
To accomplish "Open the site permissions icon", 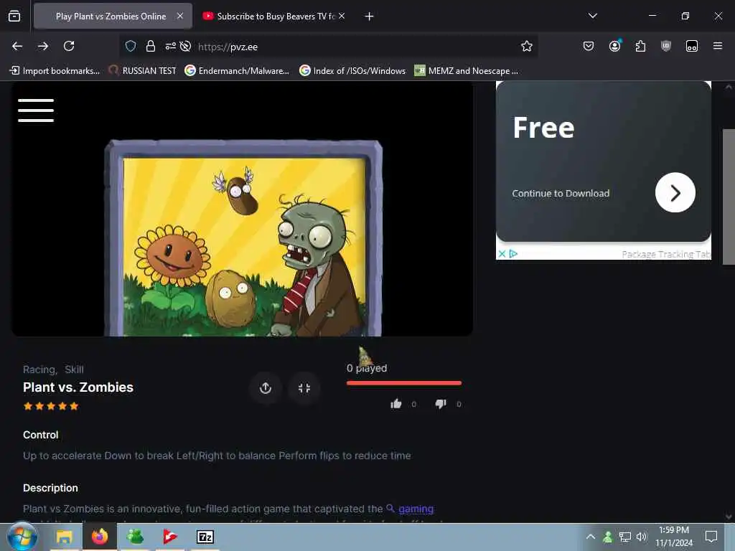I will click(x=171, y=46).
